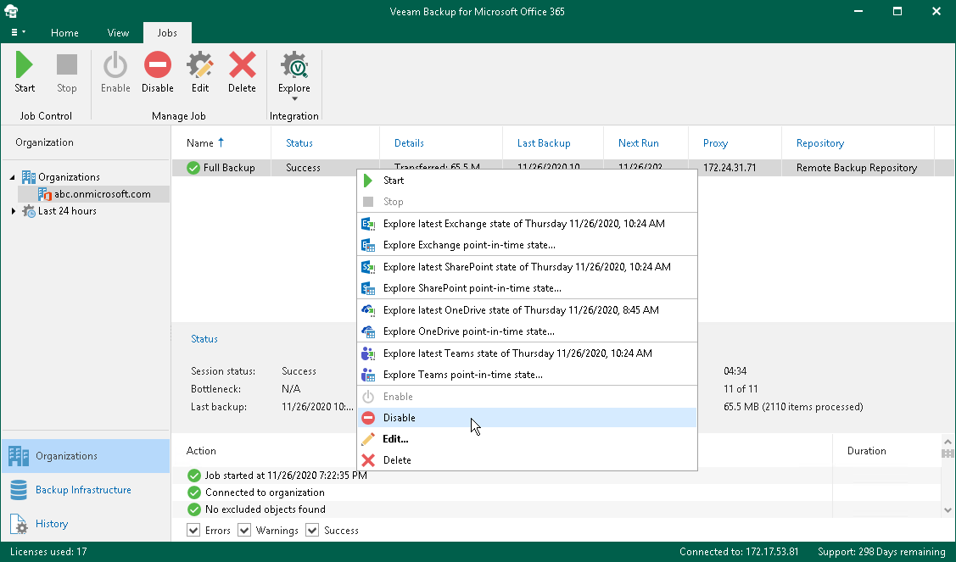Expand the Last 24 hours node
956x562 pixels.
tap(13, 211)
